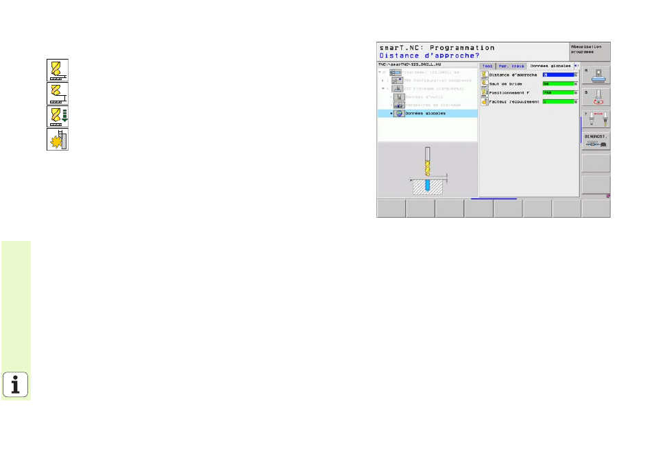Select Données globales row in the tree
The height and width of the screenshot is (460, 654).
pyautogui.click(x=428, y=113)
